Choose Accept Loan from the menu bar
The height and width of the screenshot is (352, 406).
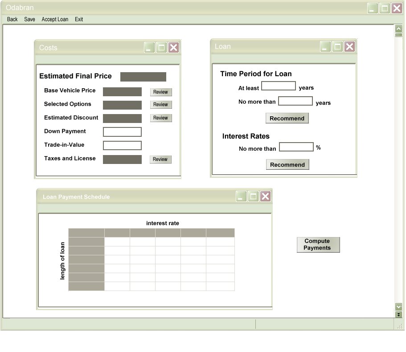(55, 19)
